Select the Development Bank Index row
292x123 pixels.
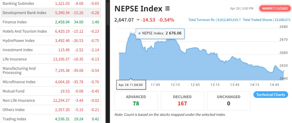[x=51, y=13]
